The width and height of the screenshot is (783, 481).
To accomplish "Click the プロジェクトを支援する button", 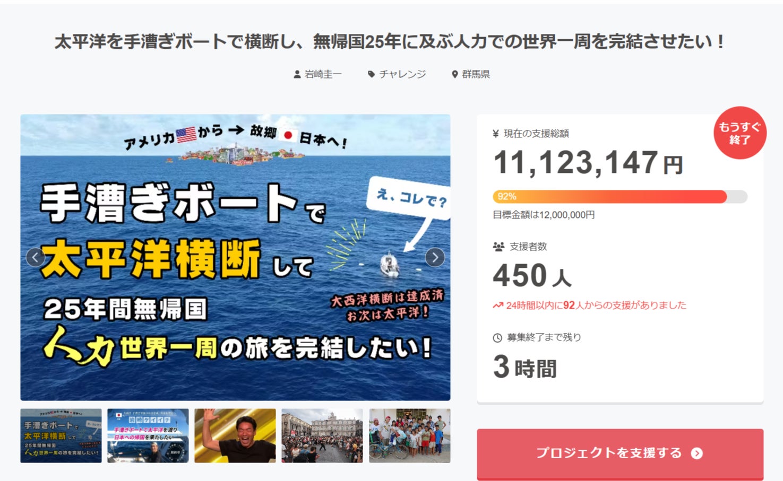I will 620,453.
